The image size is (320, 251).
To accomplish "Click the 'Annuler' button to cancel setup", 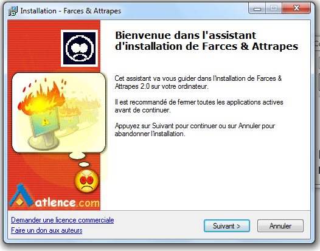I will 280,226.
